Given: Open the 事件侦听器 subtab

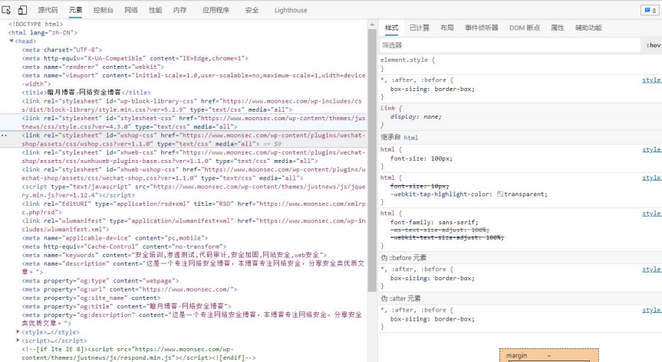Looking at the screenshot, I should tap(482, 28).
